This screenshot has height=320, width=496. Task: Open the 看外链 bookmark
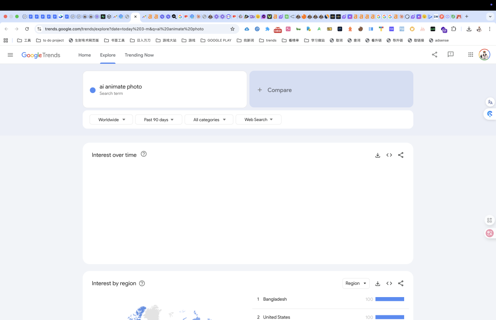(373, 40)
